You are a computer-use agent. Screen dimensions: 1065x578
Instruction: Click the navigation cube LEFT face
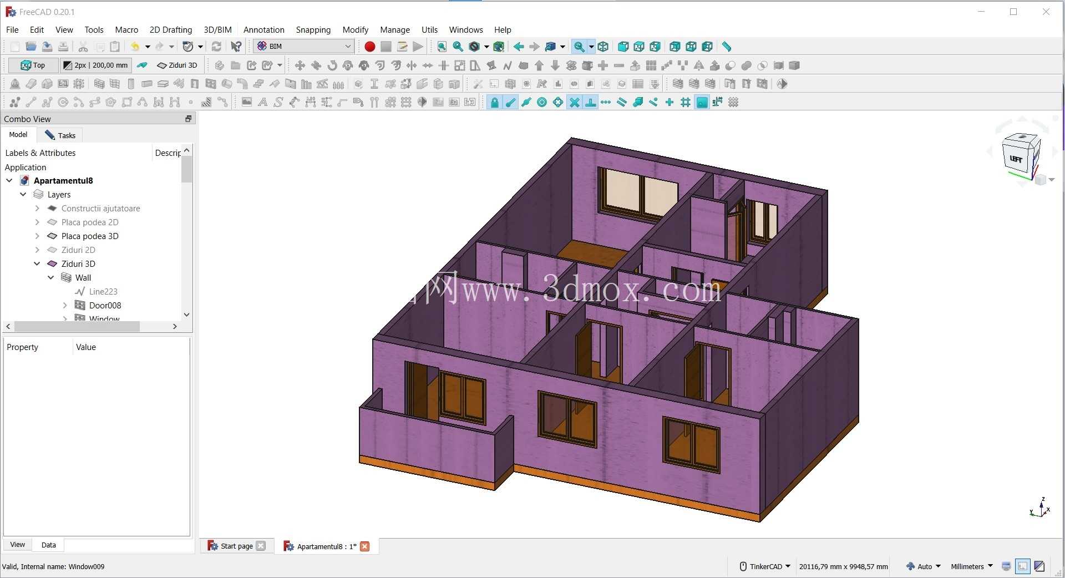click(1016, 159)
